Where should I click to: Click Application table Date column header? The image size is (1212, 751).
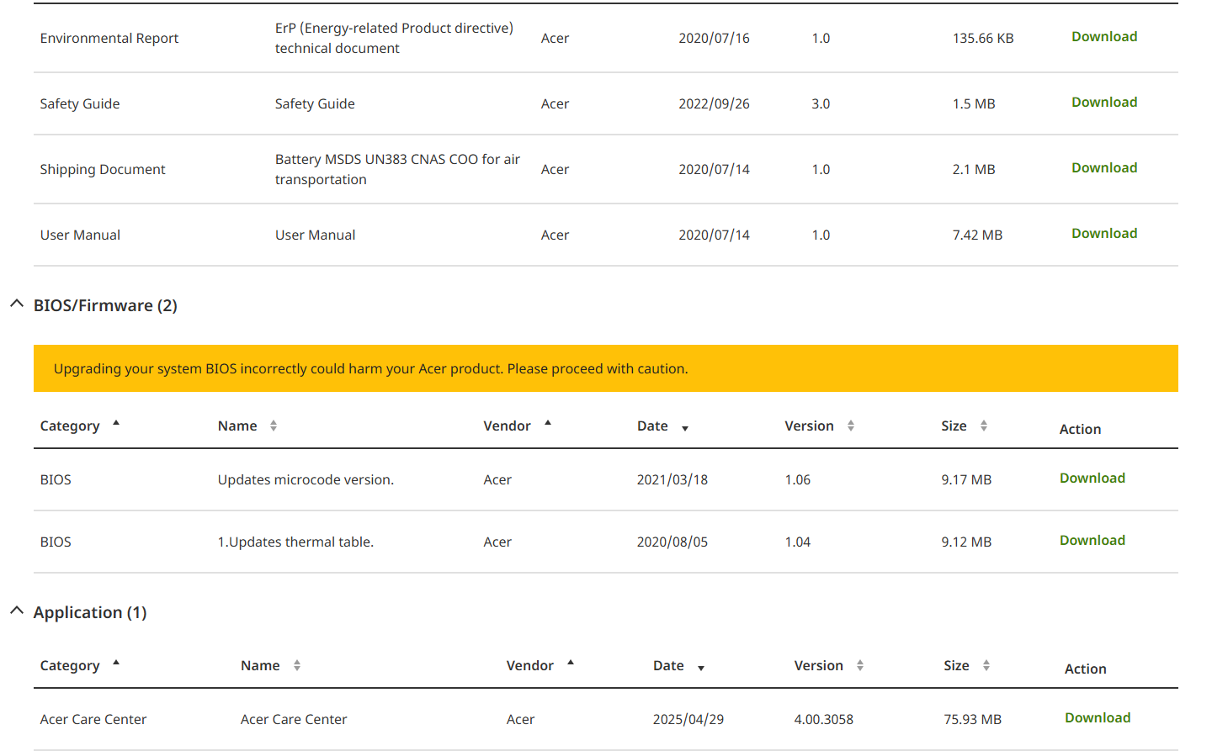[668, 666]
